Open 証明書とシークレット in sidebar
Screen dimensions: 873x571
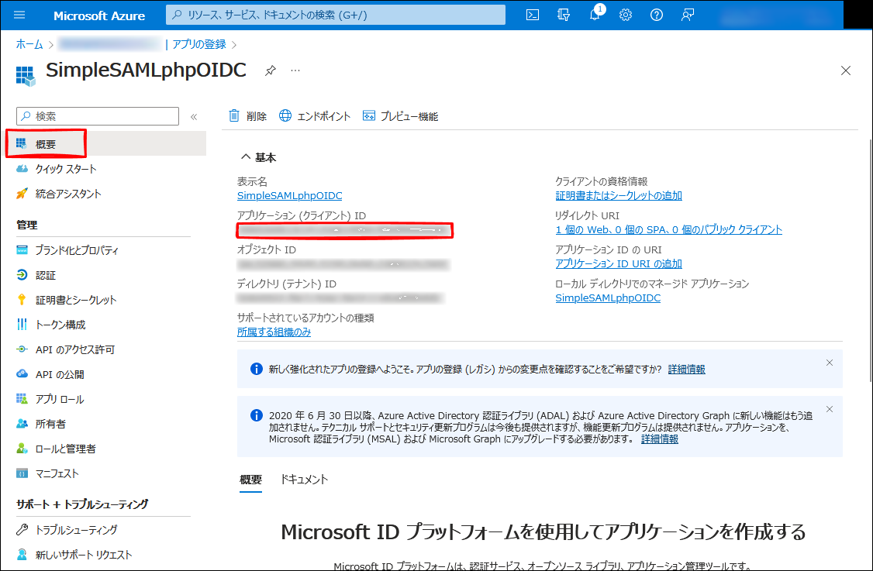(76, 300)
